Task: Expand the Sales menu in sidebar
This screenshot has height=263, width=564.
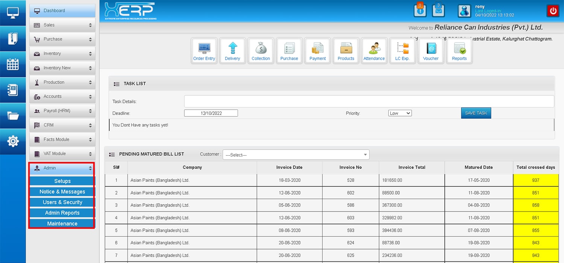Action: [62, 25]
